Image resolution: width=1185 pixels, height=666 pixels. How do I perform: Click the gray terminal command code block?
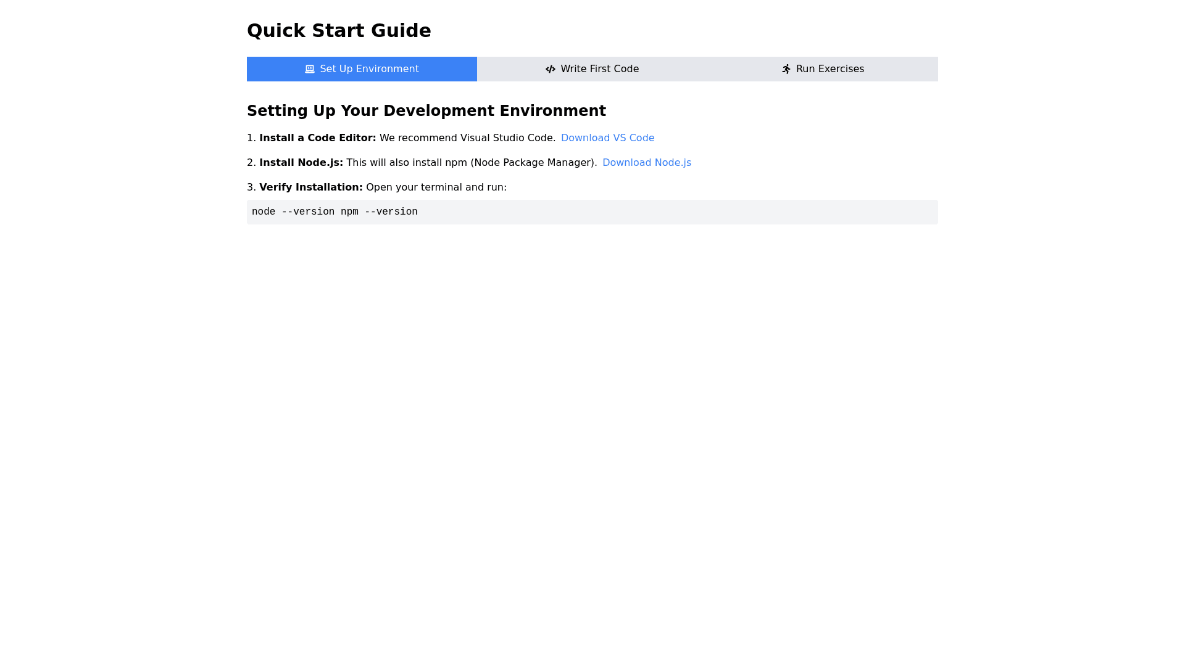[679, 212]
